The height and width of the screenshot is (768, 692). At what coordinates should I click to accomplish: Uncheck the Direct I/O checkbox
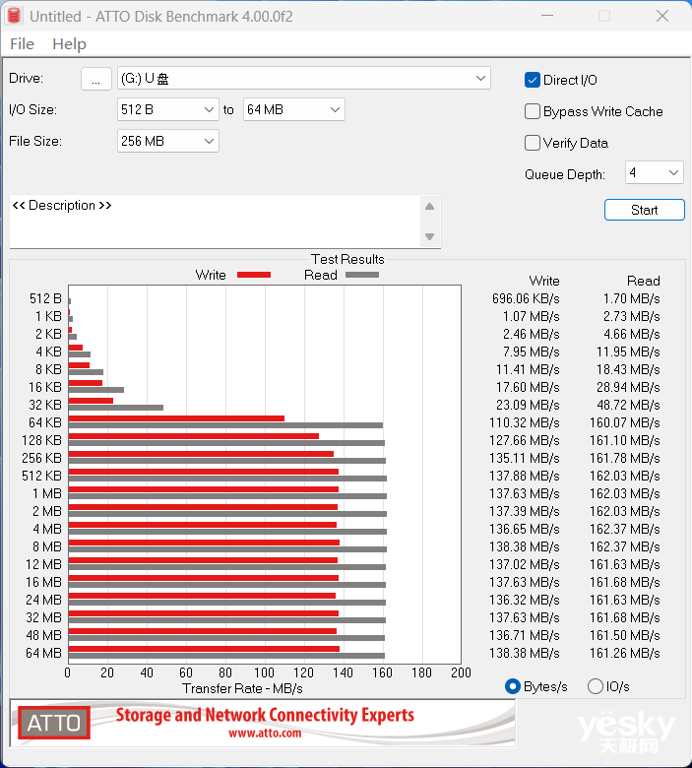(x=533, y=80)
